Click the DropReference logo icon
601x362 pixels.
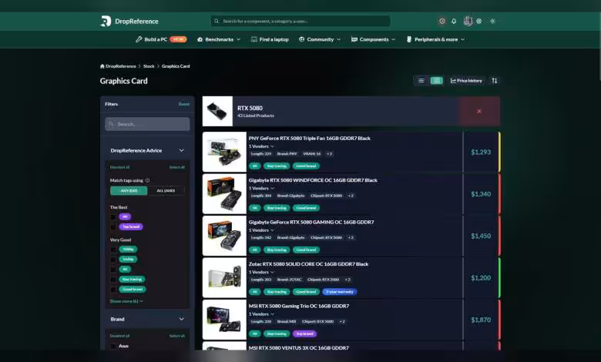tap(106, 21)
